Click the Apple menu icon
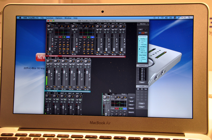Image resolution: width=212 pixels, height=140 pixels. 20,18
